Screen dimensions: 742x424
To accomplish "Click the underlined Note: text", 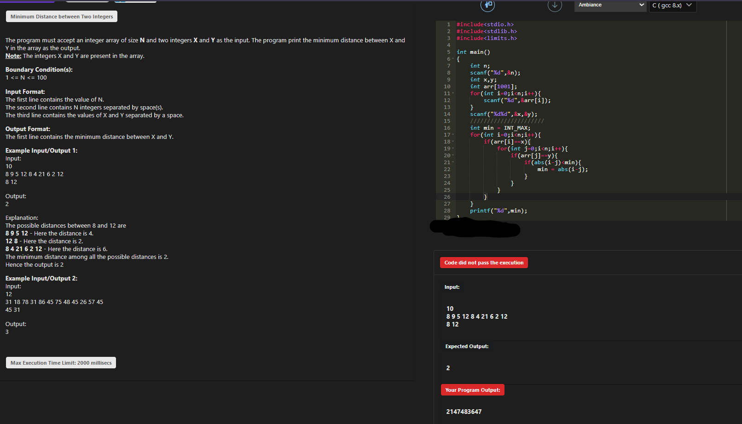I will pos(13,56).
